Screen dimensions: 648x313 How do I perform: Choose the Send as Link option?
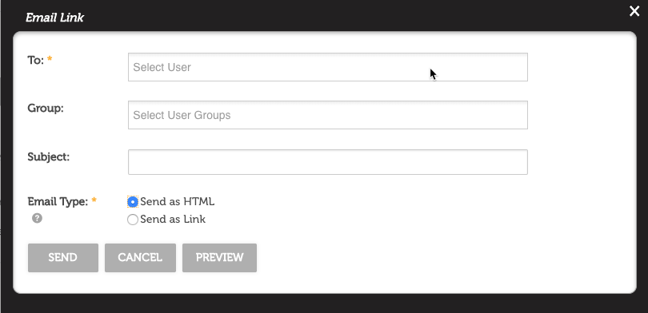click(133, 220)
